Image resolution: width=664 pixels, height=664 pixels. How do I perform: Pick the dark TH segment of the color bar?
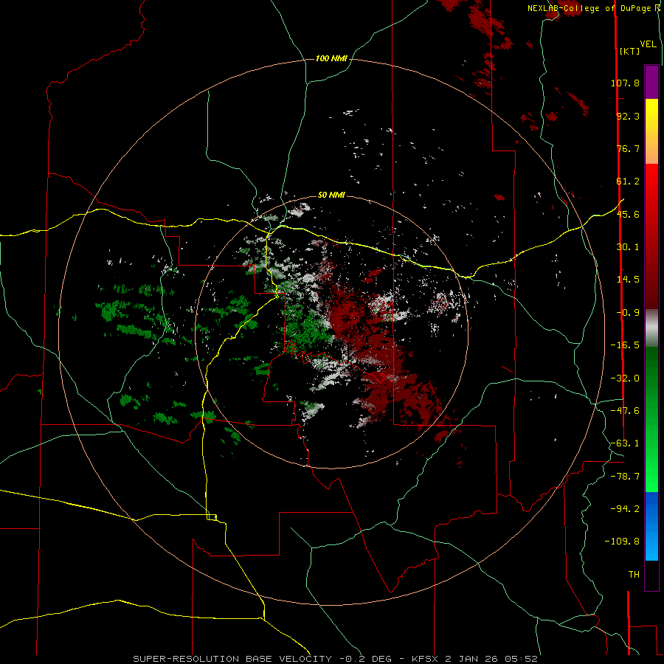651,575
